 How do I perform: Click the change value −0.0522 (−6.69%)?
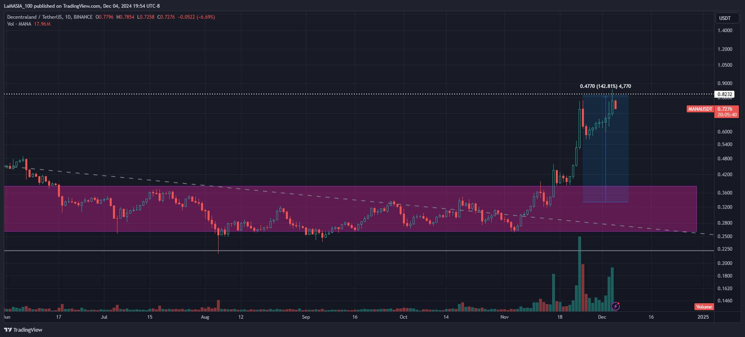pyautogui.click(x=196, y=17)
